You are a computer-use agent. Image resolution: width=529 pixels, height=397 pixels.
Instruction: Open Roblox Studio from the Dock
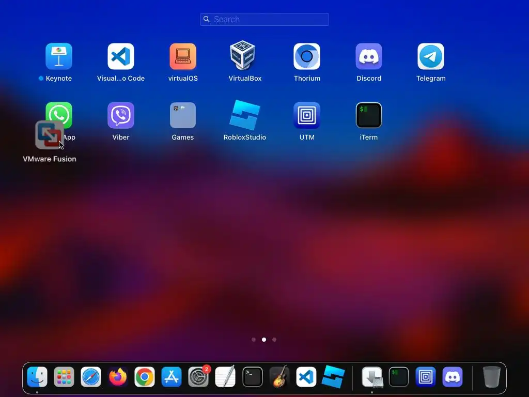pyautogui.click(x=333, y=377)
